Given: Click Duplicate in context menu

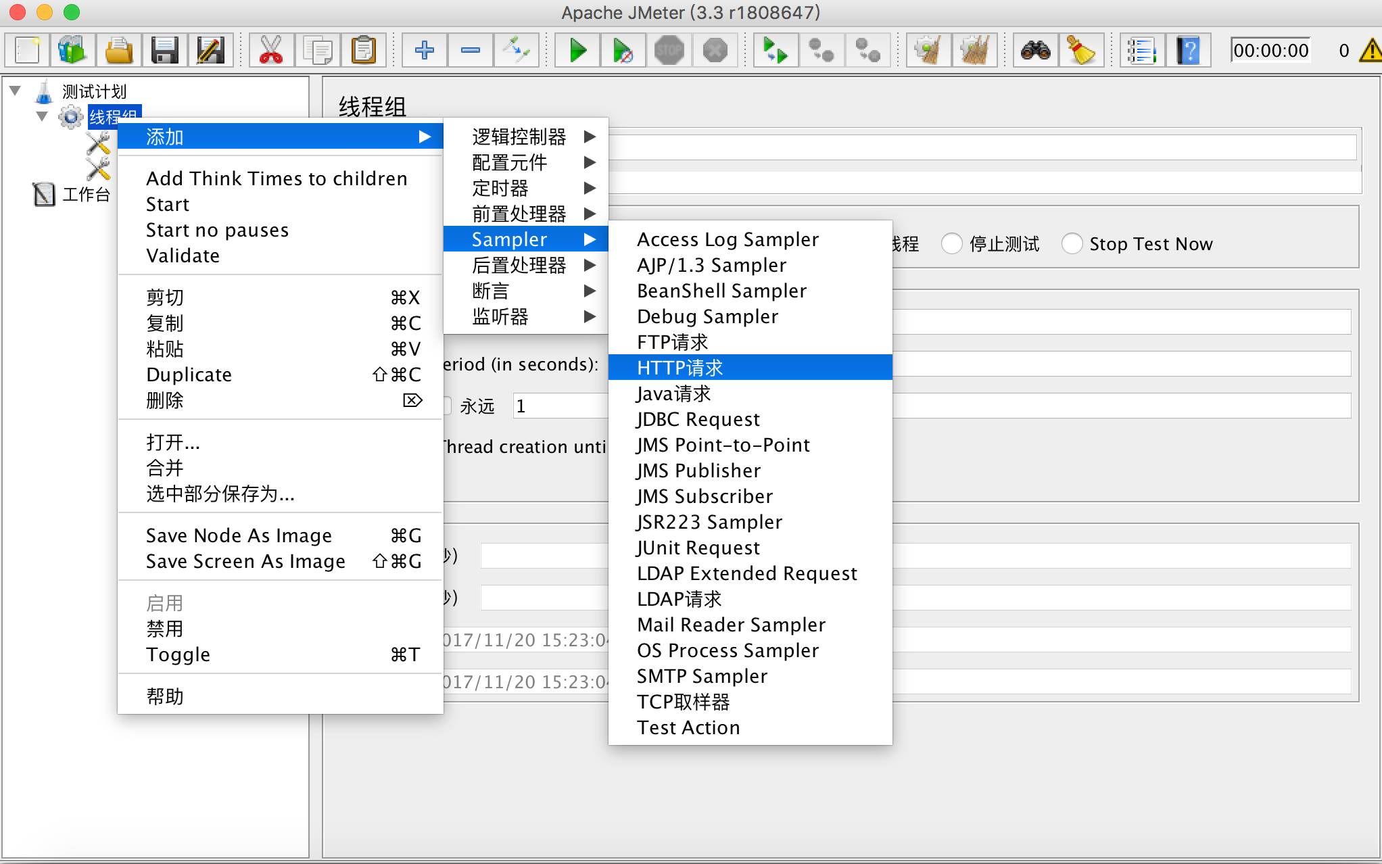Looking at the screenshot, I should click(x=280, y=375).
